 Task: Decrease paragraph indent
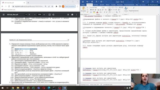pyautogui.click(x=120, y=7)
